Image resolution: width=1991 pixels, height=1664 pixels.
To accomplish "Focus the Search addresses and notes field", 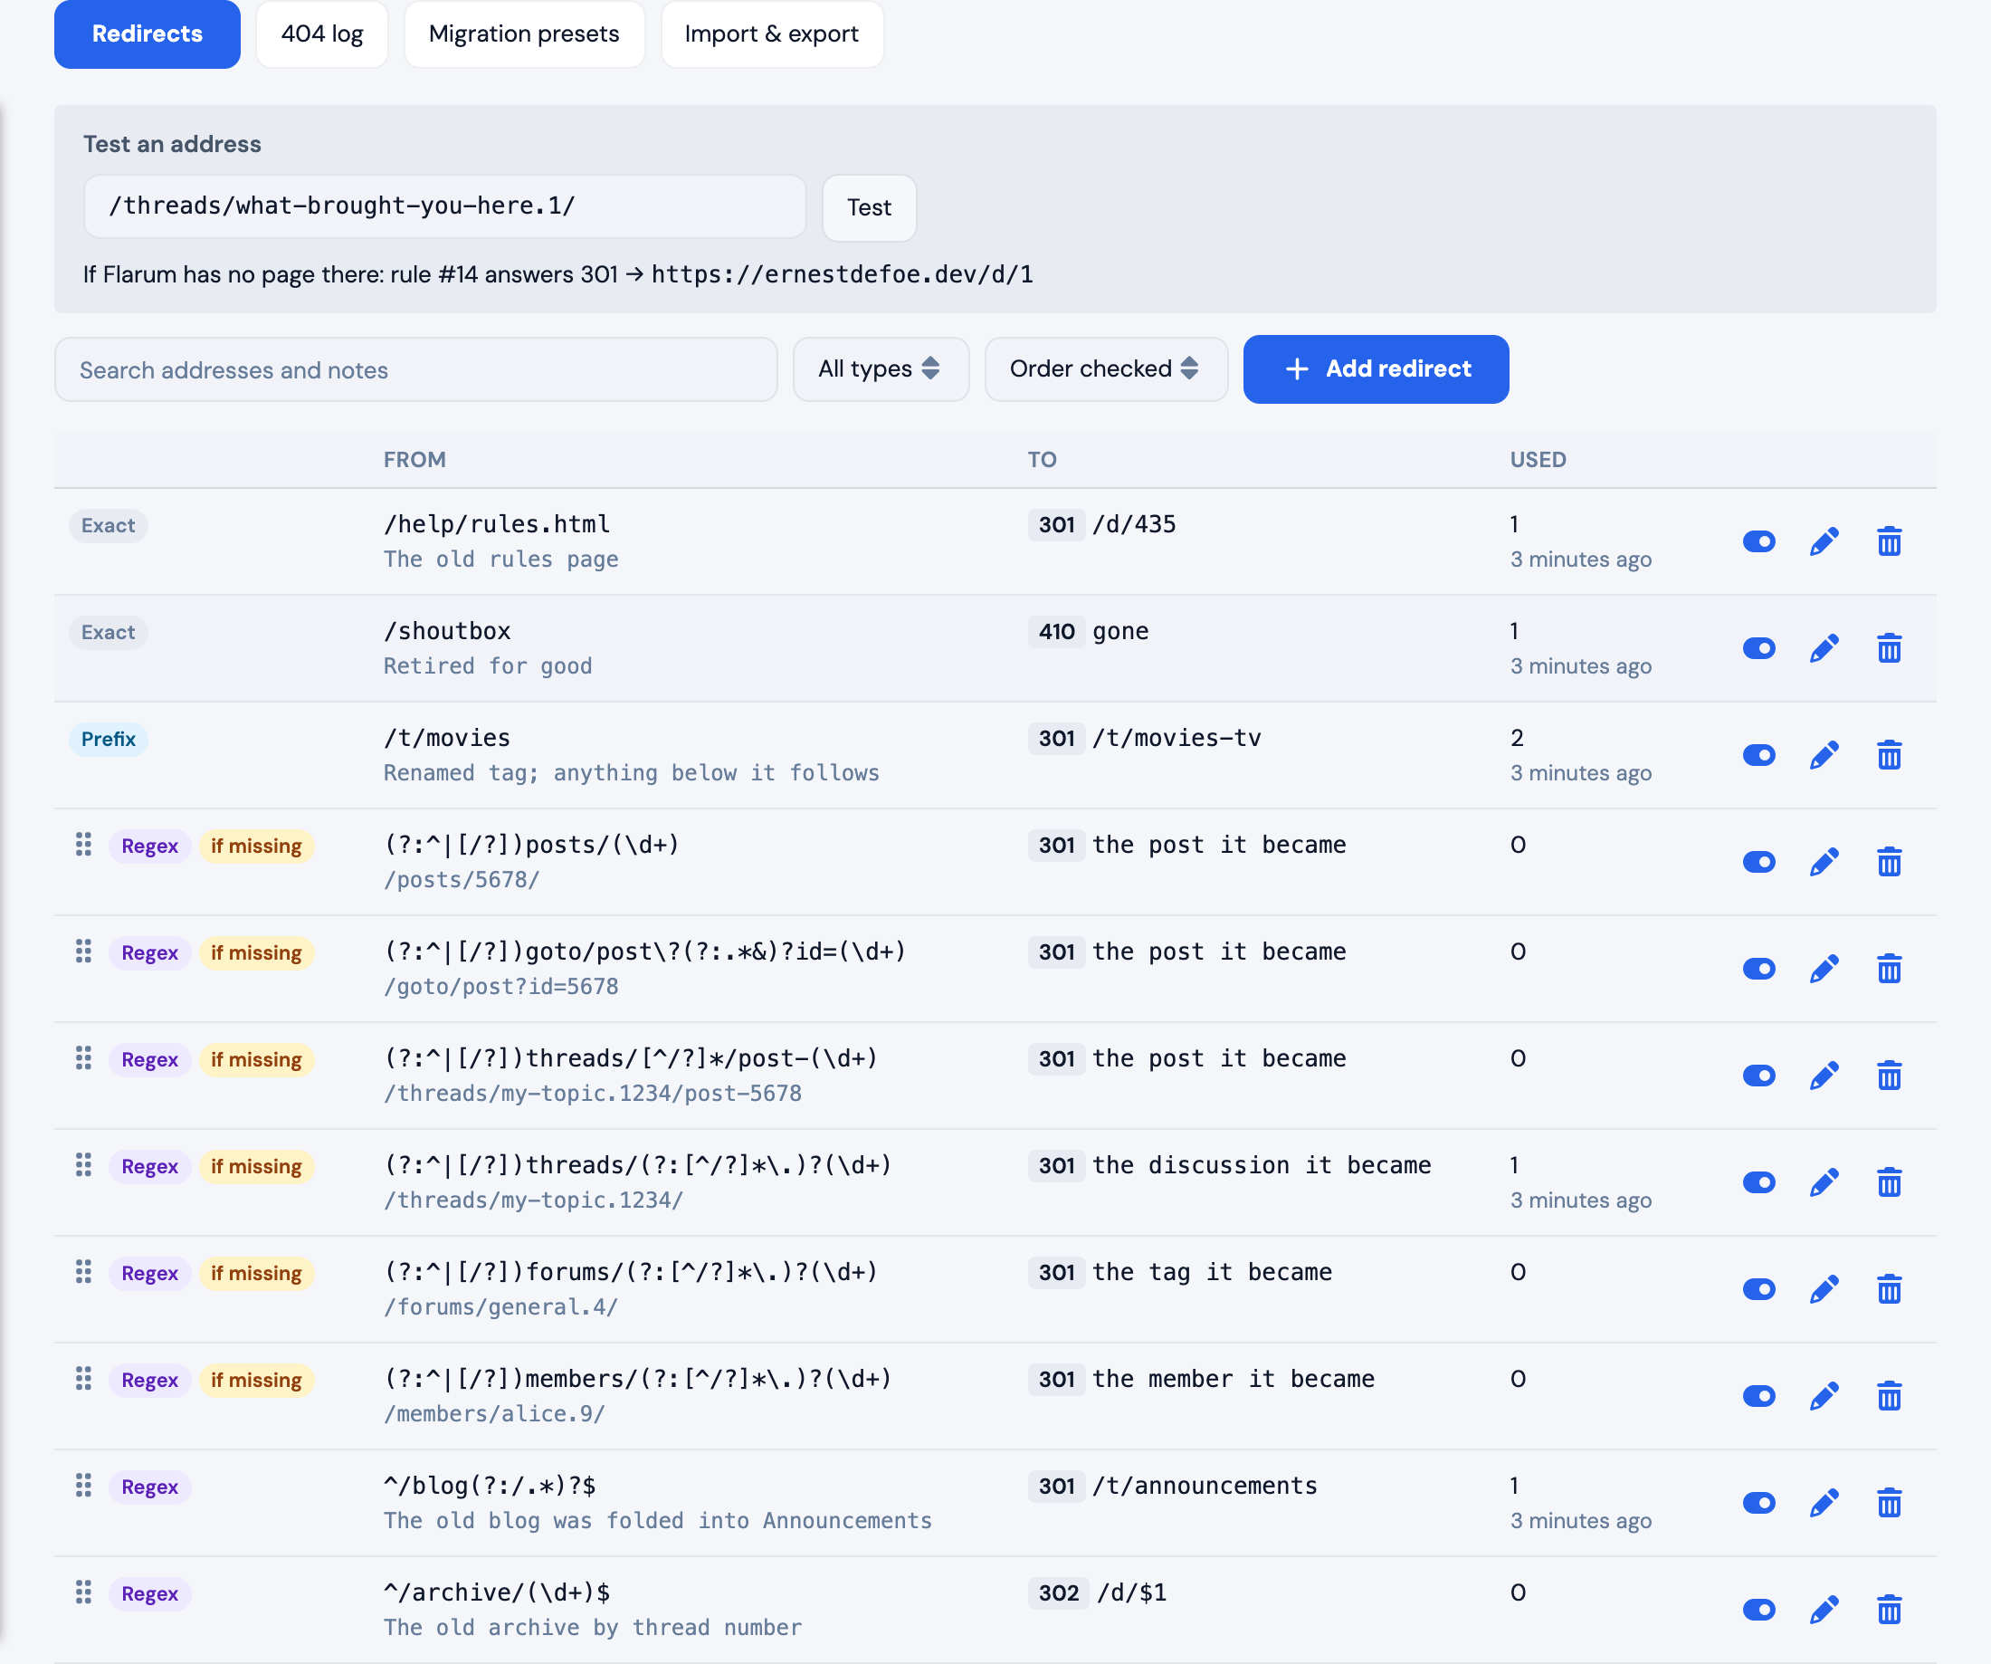I will [416, 370].
